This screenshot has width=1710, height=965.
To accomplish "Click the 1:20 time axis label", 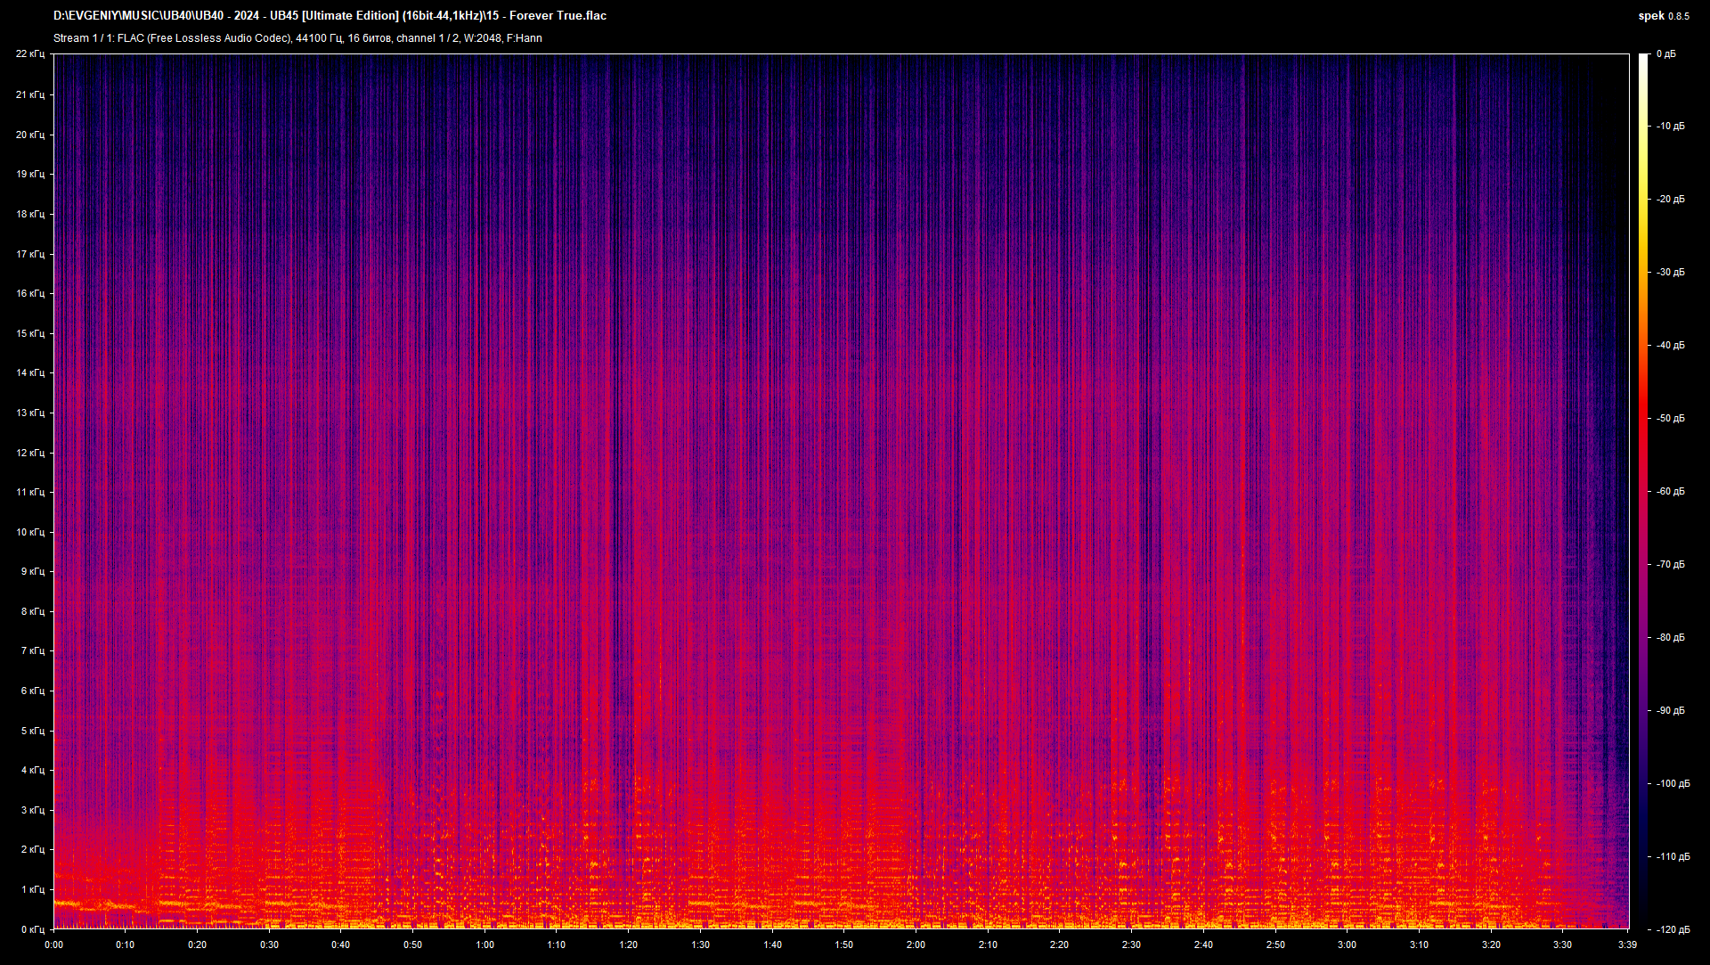I will pos(629,945).
